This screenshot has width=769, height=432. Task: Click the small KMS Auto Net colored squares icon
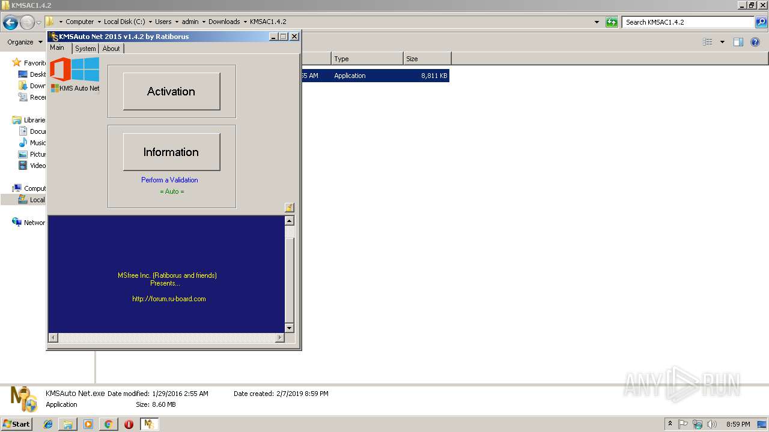55,88
